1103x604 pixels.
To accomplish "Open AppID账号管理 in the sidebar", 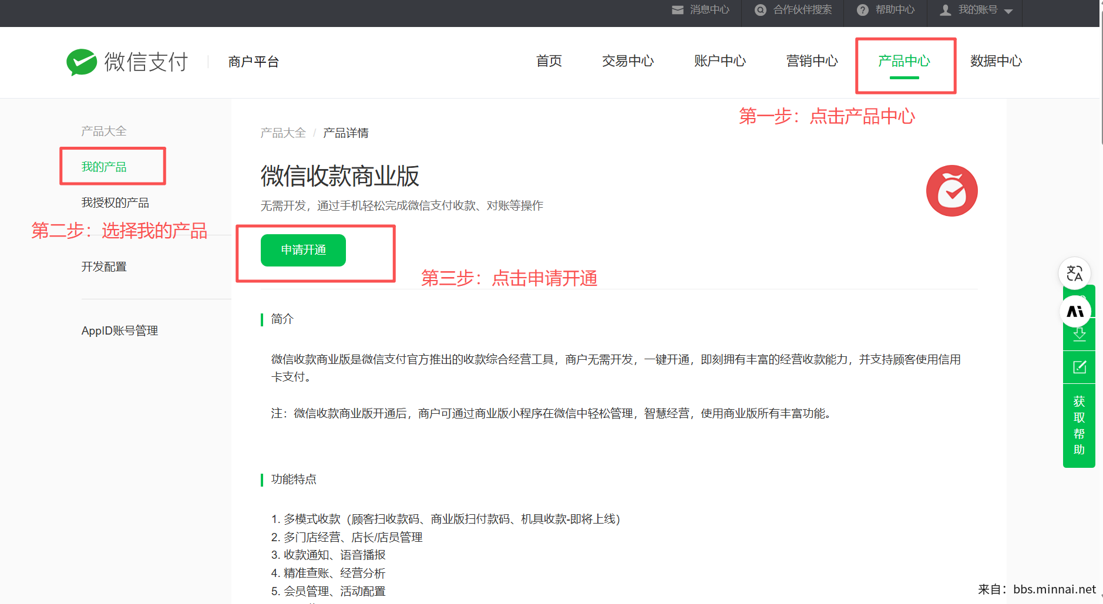I will [x=120, y=330].
